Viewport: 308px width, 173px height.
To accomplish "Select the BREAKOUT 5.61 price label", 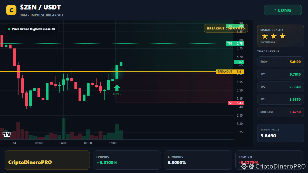I will point(230,72).
